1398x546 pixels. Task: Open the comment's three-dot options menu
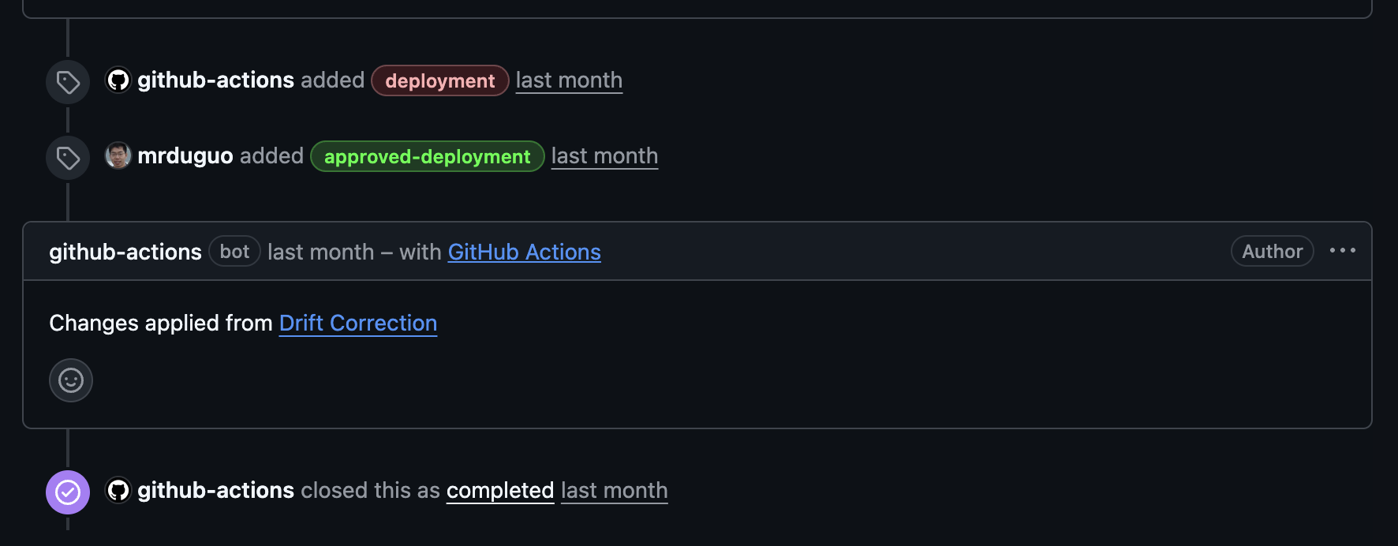1342,251
